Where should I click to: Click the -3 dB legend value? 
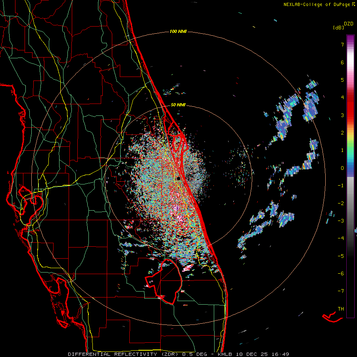click(341, 221)
